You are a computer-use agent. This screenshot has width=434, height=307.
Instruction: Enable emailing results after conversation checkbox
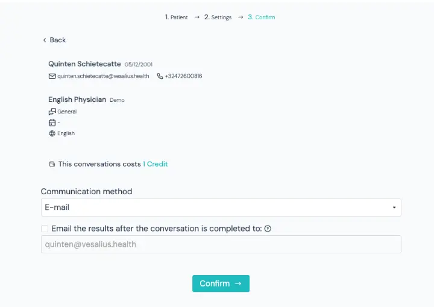45,229
